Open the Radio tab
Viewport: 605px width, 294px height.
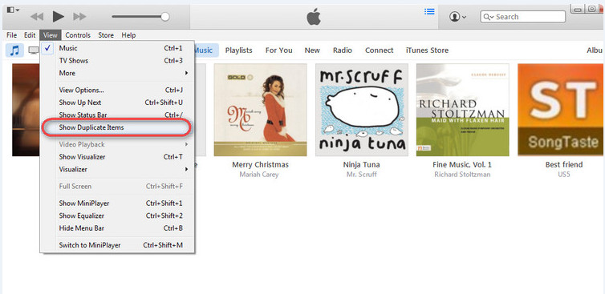click(x=343, y=50)
